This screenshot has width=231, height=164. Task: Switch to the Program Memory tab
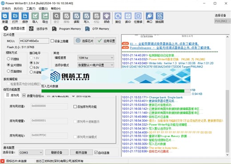(x=67, y=28)
